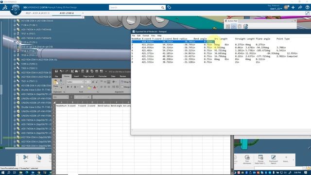The width and height of the screenshot is (311, 175).
Task: Open the help question mark icon
Action: tap(307, 7)
